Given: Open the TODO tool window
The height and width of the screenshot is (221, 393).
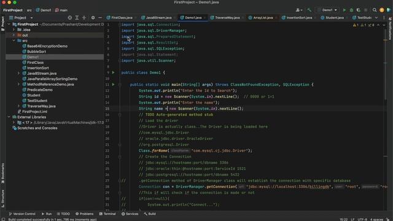Looking at the screenshot, I should pos(63,214).
